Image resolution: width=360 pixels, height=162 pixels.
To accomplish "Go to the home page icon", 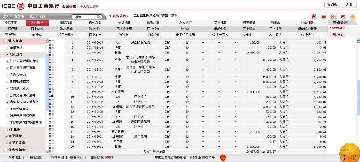I will 314,16.
